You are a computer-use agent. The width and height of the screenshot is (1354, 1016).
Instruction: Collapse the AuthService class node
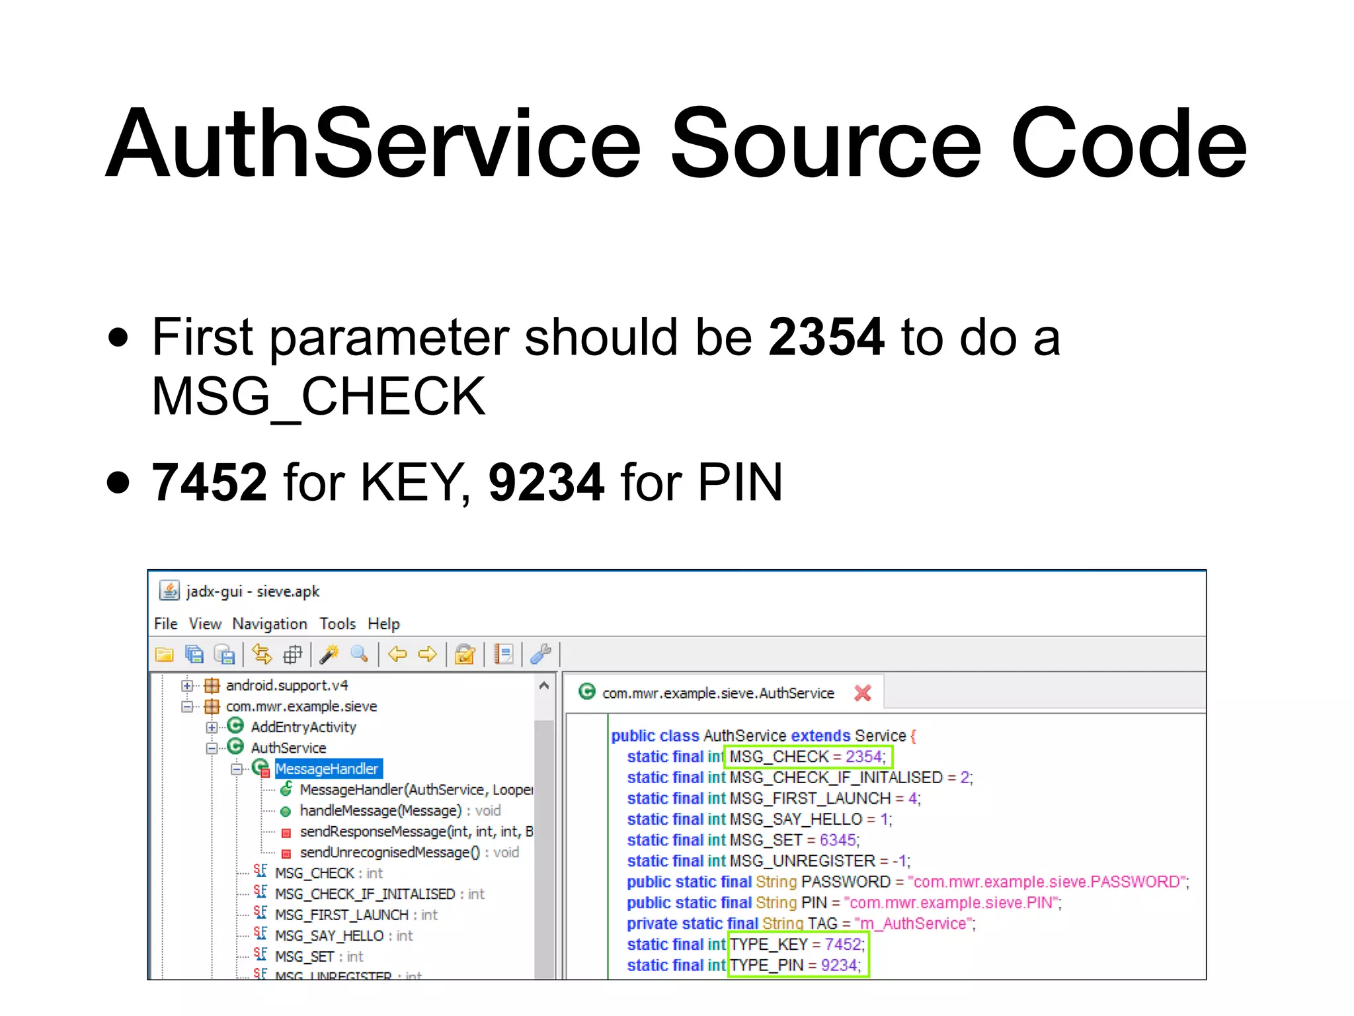pyautogui.click(x=212, y=749)
